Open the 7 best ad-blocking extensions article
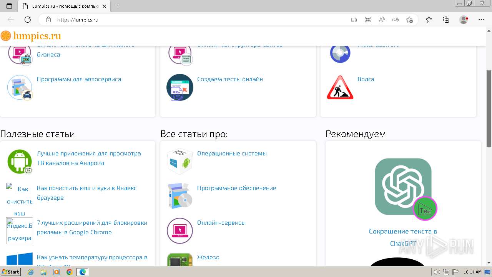This screenshot has height=277, width=492. pyautogui.click(x=92, y=227)
